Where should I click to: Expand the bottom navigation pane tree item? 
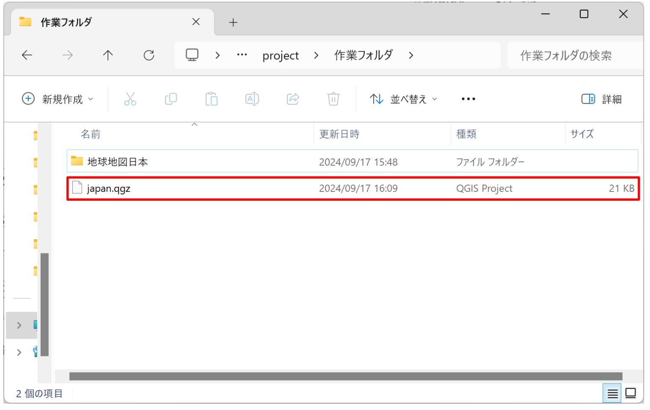[x=19, y=352]
